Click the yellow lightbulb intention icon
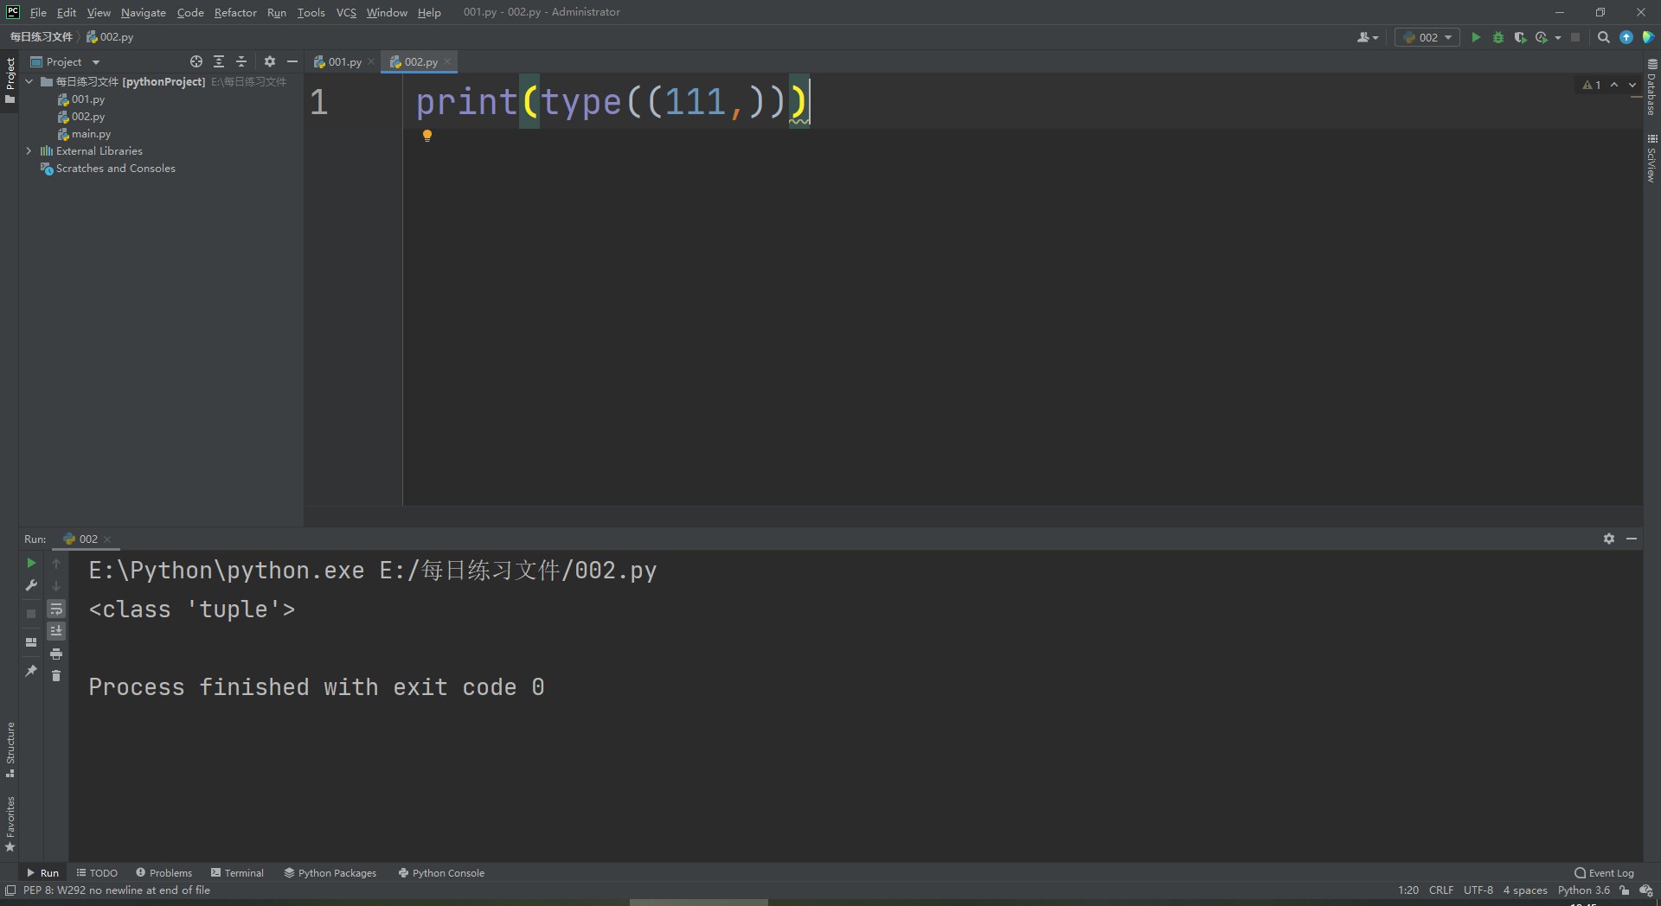This screenshot has height=906, width=1661. pyautogui.click(x=426, y=135)
